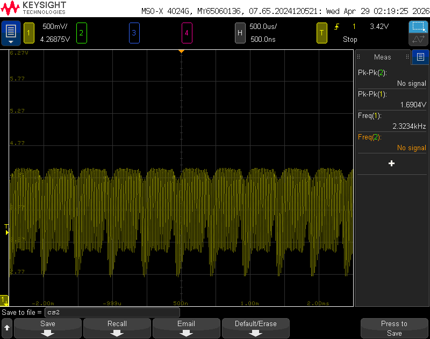430x339 pixels.
Task: Select Pk-Pk(1) measurement value 1.6904V
Action: 413,105
